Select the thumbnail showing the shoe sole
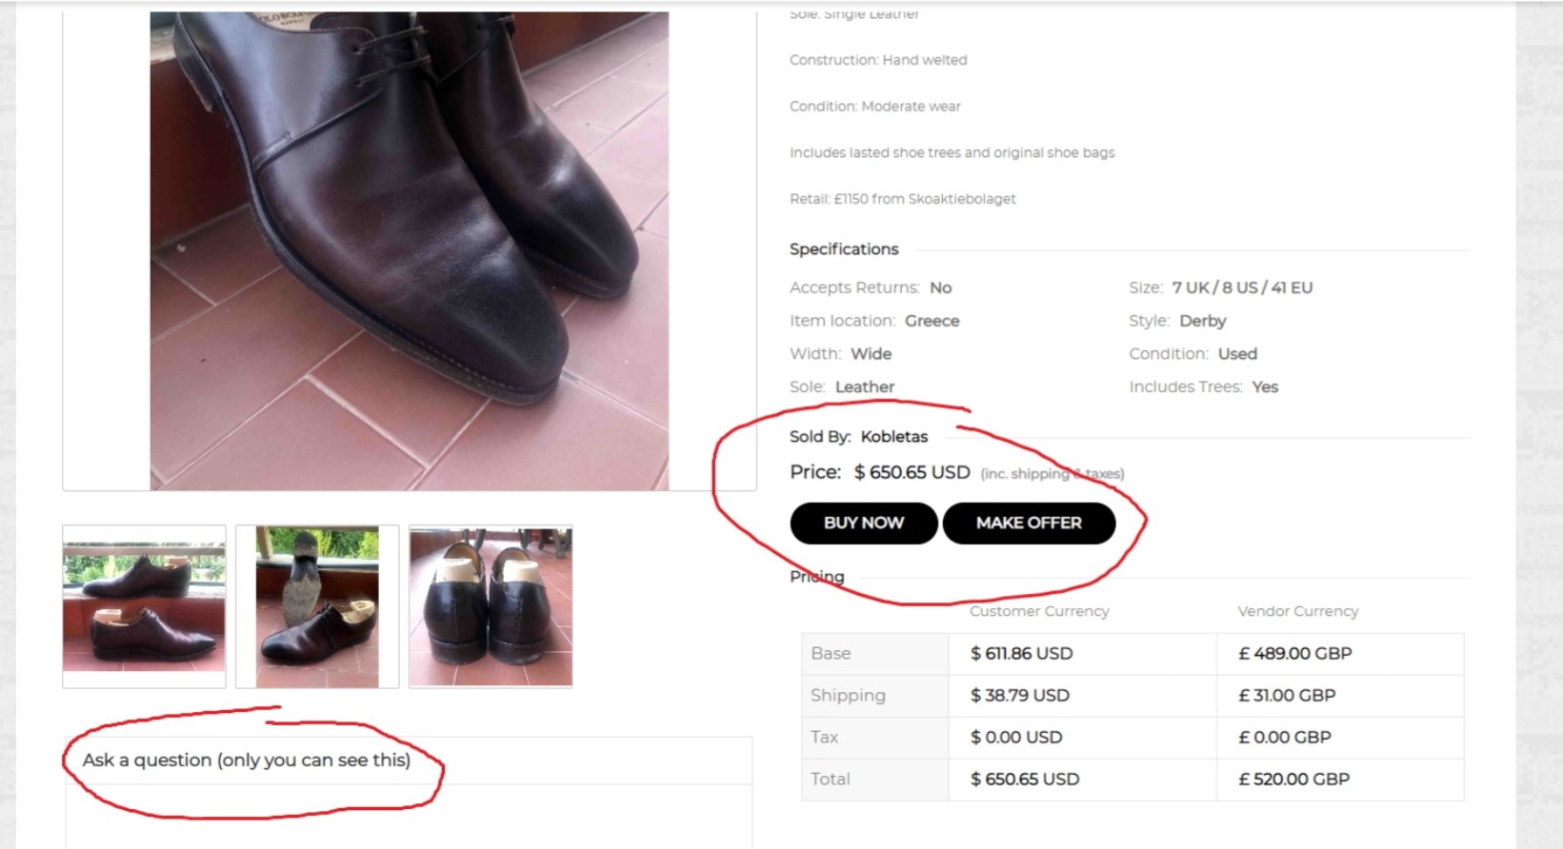 click(x=317, y=606)
